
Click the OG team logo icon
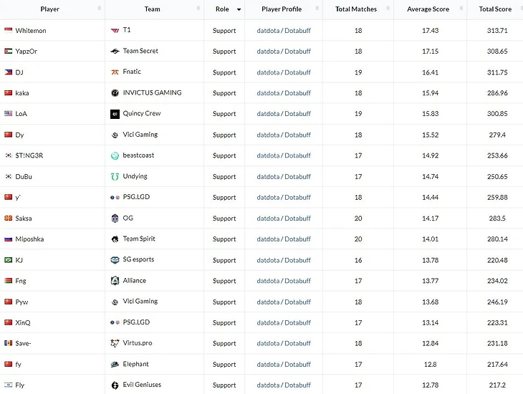click(x=115, y=218)
